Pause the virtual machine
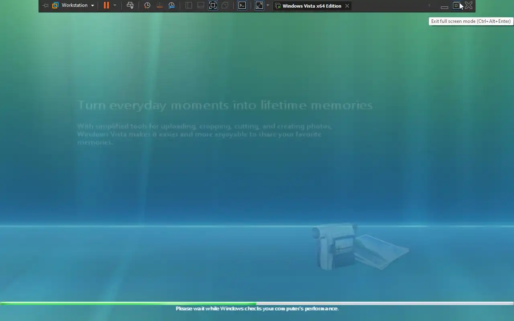This screenshot has height=321, width=514. point(106,6)
